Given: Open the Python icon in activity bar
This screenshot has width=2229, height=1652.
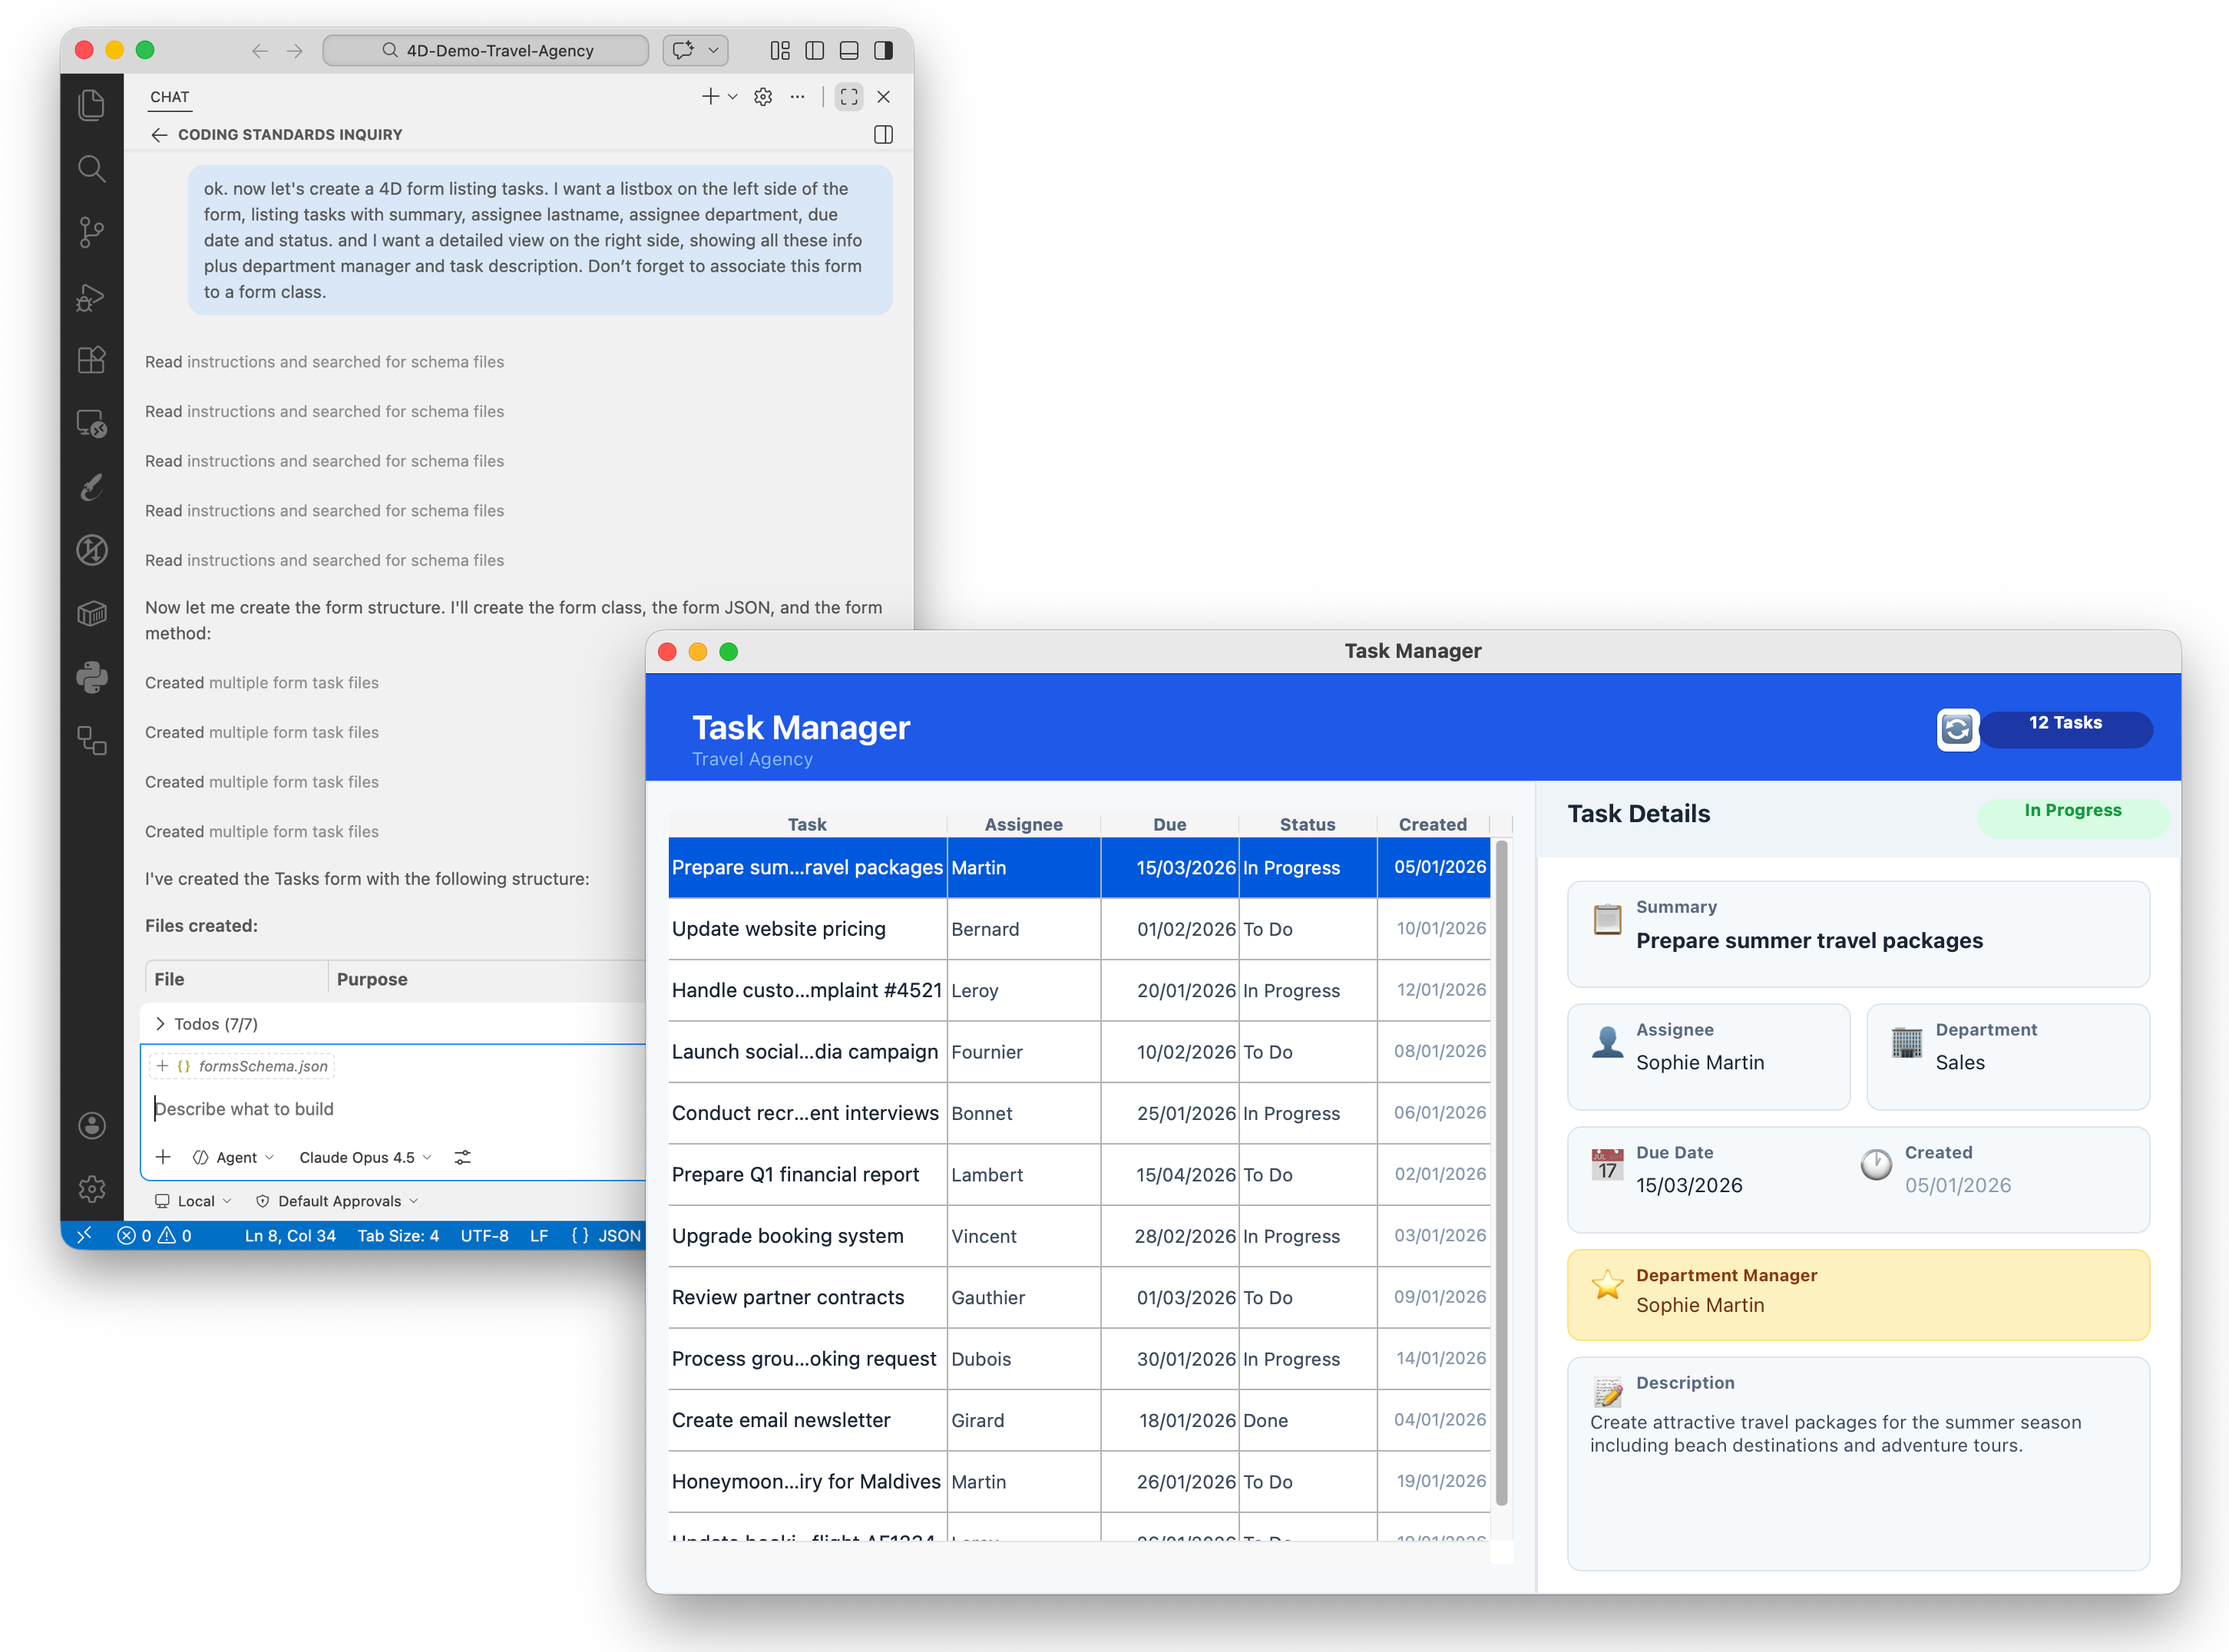Looking at the screenshot, I should point(91,677).
